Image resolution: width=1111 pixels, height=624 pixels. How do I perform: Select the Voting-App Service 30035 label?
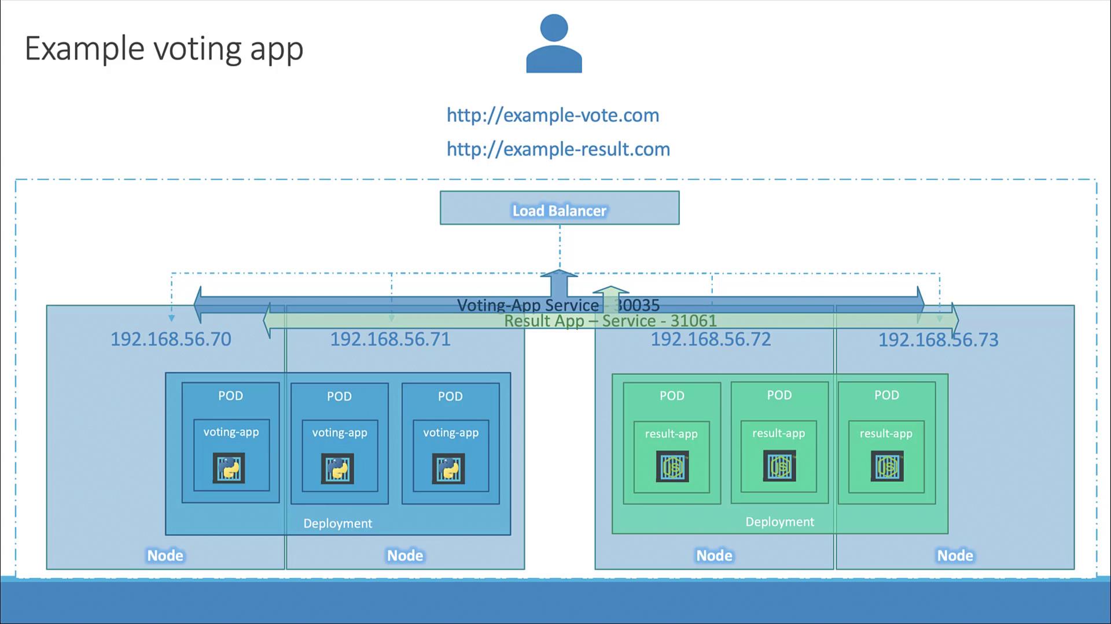tap(557, 305)
